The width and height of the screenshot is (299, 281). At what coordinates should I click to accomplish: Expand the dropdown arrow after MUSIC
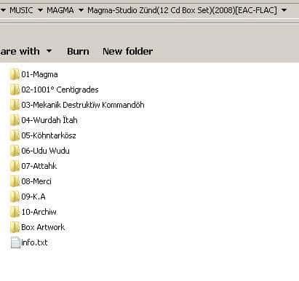pyautogui.click(x=41, y=10)
